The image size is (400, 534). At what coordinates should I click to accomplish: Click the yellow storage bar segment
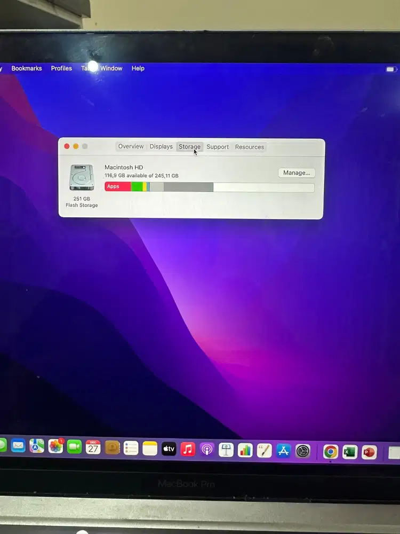pyautogui.click(x=145, y=186)
